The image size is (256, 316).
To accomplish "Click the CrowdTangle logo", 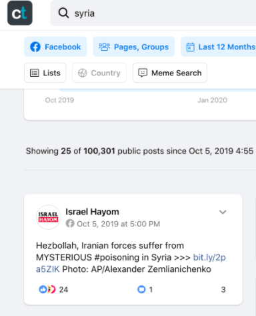I will click(x=20, y=13).
